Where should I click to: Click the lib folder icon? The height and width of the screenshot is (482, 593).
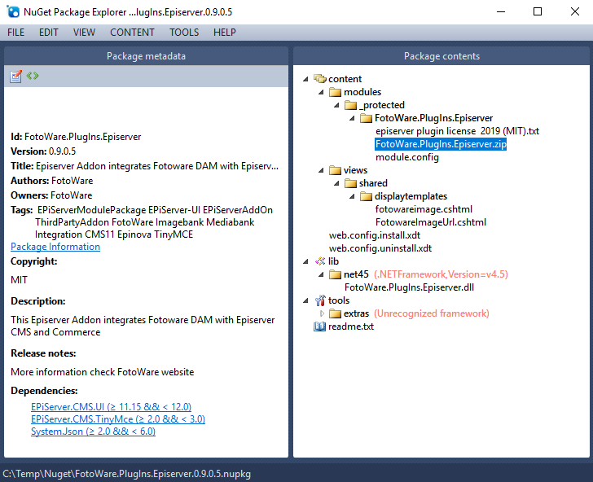tap(320, 261)
